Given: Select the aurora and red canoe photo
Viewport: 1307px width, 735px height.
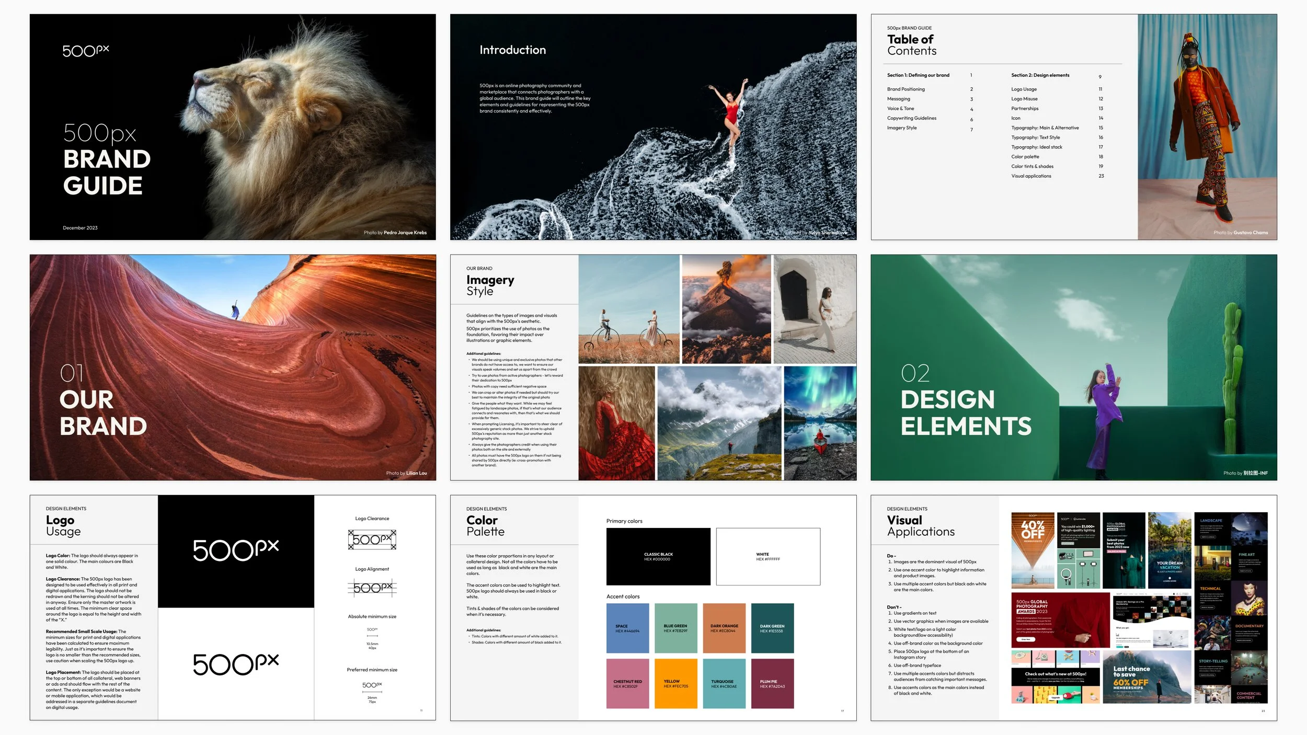Looking at the screenshot, I should 820,423.
